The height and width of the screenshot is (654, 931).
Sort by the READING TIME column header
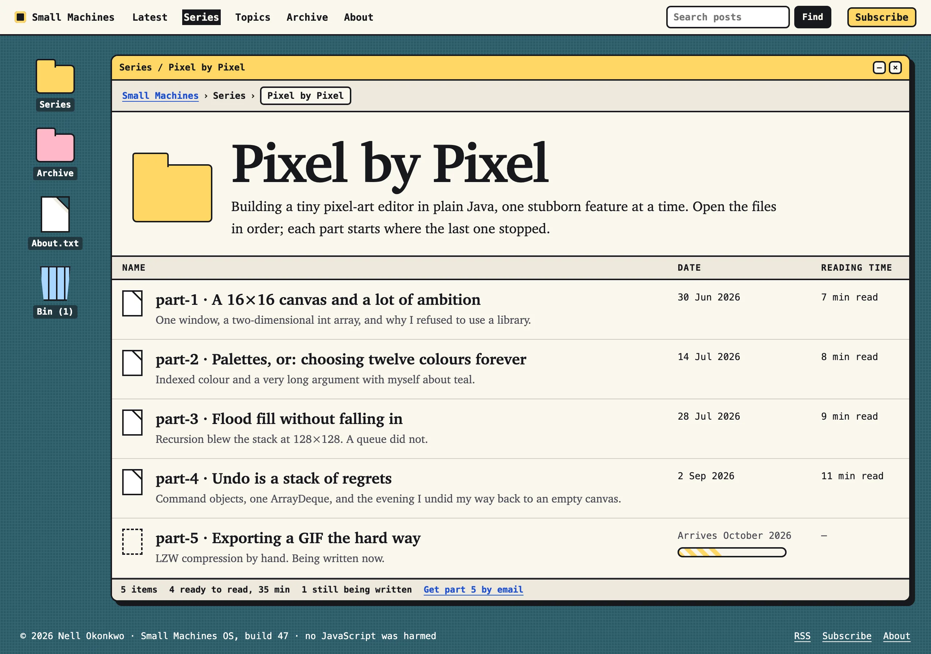[856, 267]
